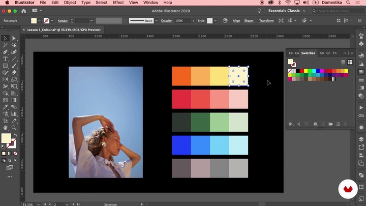The width and height of the screenshot is (366, 206).
Task: Activate the Hand tool
Action: click(x=6, y=128)
